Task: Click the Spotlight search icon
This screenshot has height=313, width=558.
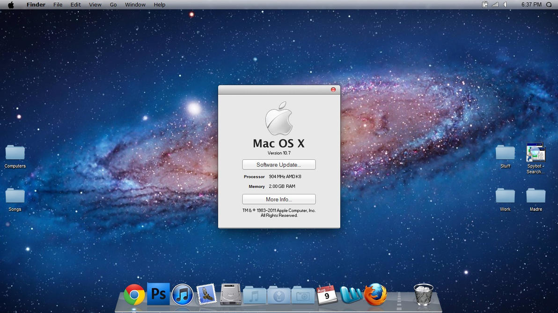Action: click(549, 5)
